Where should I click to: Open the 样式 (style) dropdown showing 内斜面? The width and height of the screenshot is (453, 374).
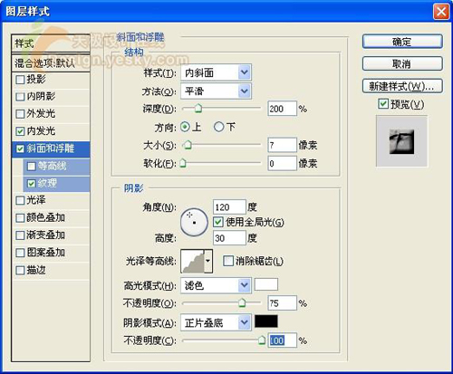216,72
